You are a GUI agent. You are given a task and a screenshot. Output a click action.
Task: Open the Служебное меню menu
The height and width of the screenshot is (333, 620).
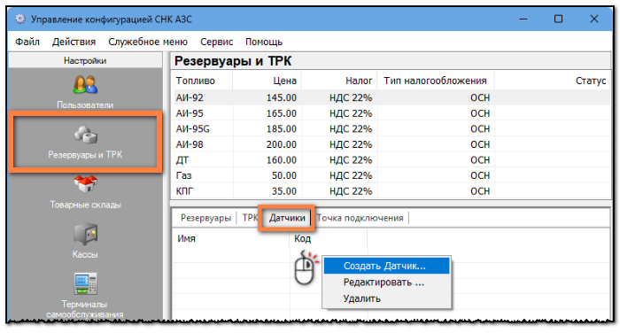point(148,42)
